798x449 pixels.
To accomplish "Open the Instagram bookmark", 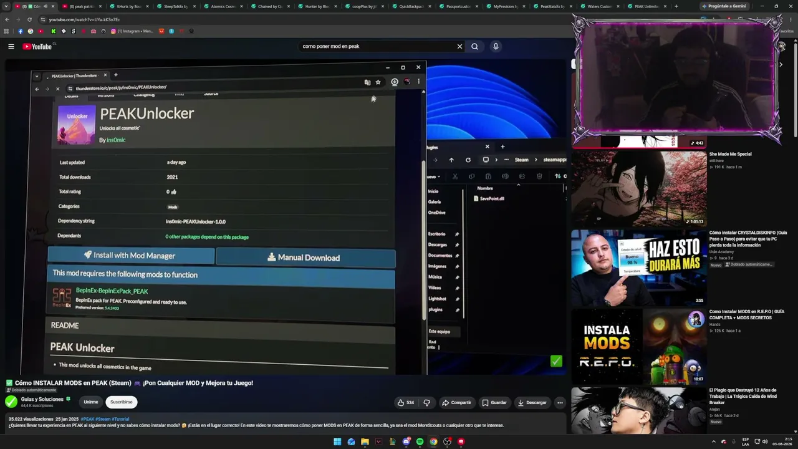I will (x=132, y=31).
